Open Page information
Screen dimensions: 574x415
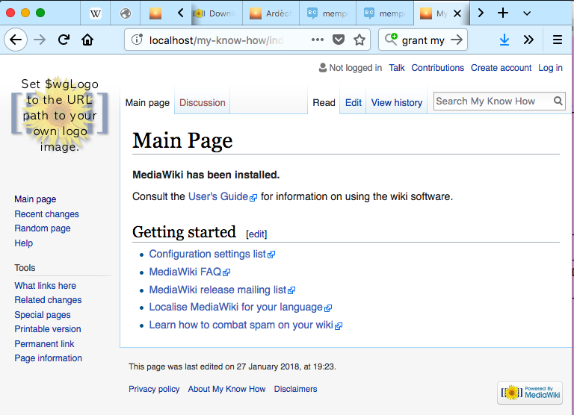tap(48, 358)
